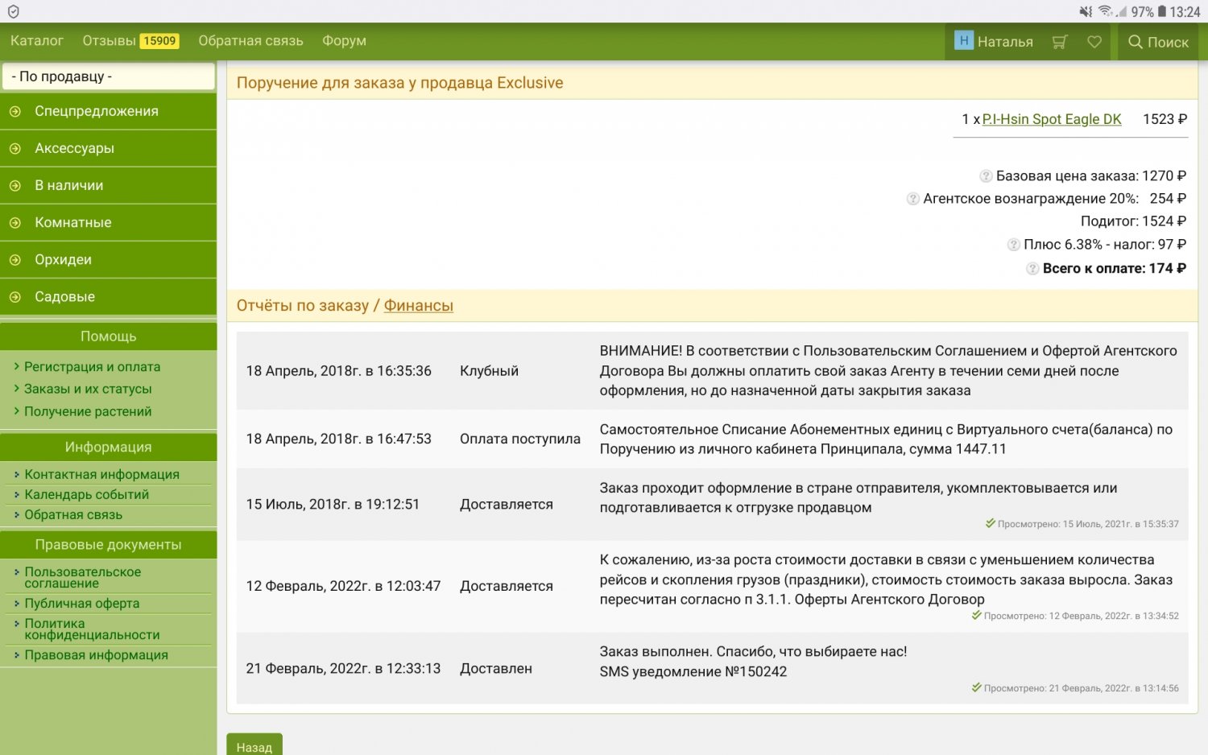The width and height of the screenshot is (1208, 755).
Task: Go to the Форум section
Action: (344, 41)
